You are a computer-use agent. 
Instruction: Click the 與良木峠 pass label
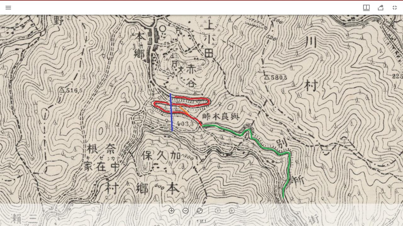[220, 116]
